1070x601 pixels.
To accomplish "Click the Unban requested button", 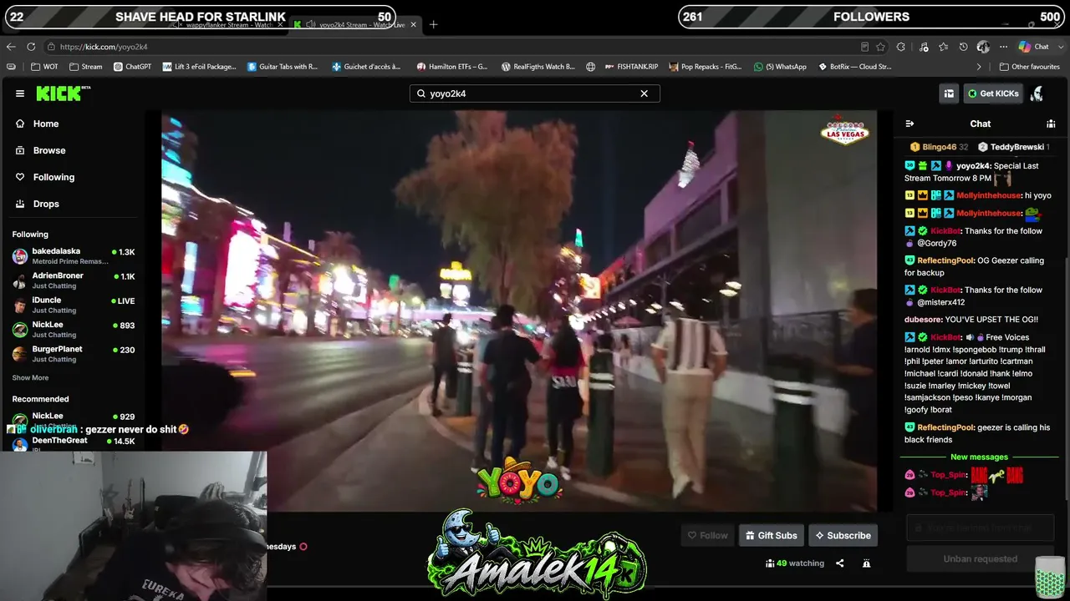I will click(x=981, y=558).
